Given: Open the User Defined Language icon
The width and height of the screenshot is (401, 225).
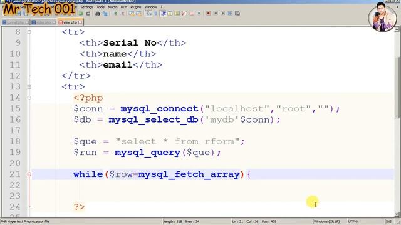Looking at the screenshot, I should pos(170,14).
